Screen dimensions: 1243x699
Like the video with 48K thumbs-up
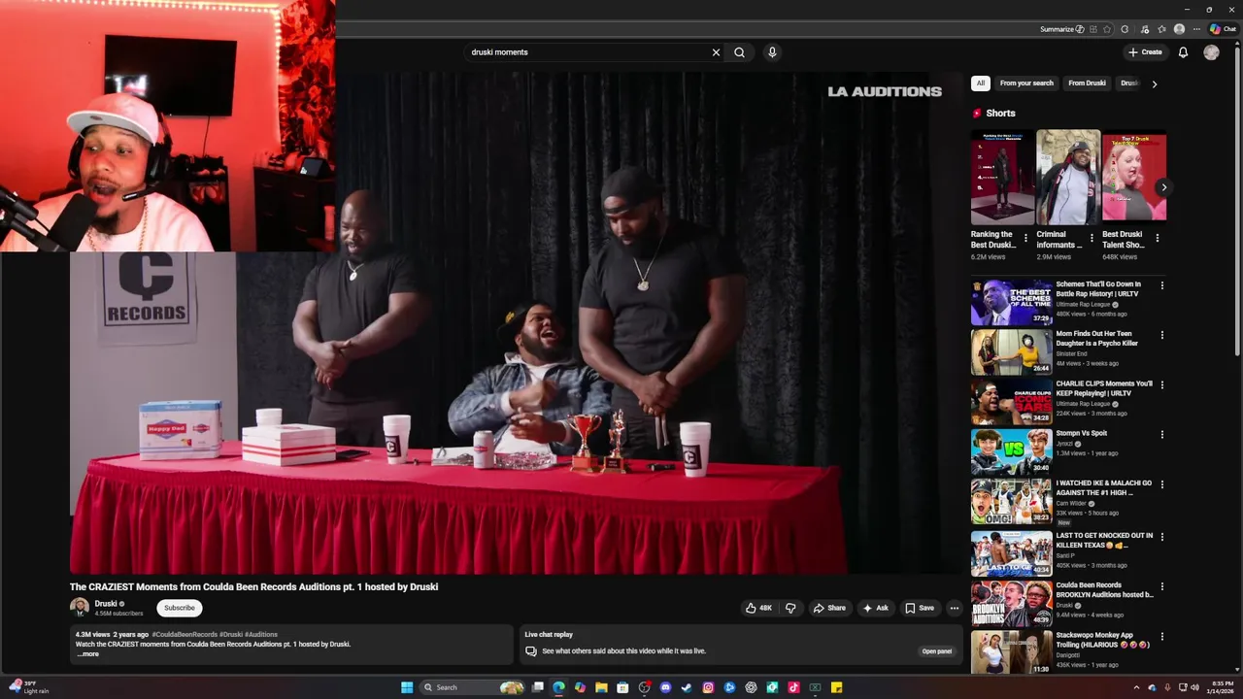758,608
